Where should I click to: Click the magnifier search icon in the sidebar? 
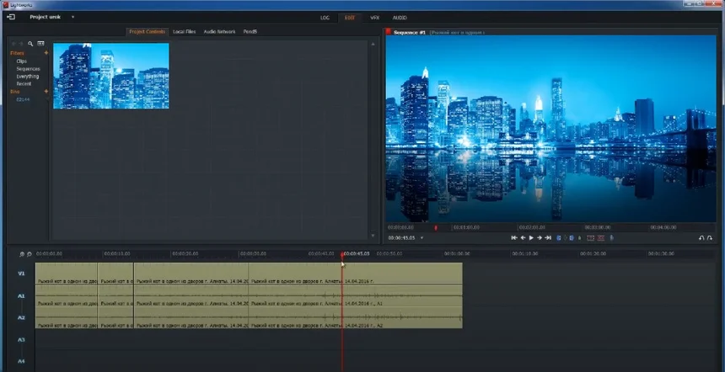[x=30, y=44]
